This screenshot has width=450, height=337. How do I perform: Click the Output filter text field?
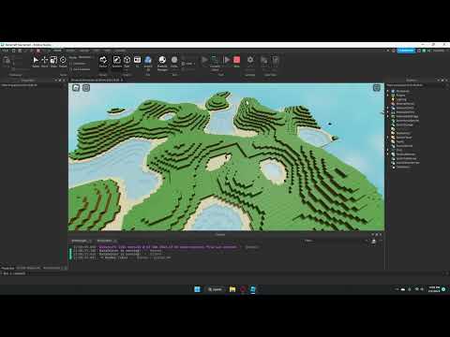click(335, 241)
